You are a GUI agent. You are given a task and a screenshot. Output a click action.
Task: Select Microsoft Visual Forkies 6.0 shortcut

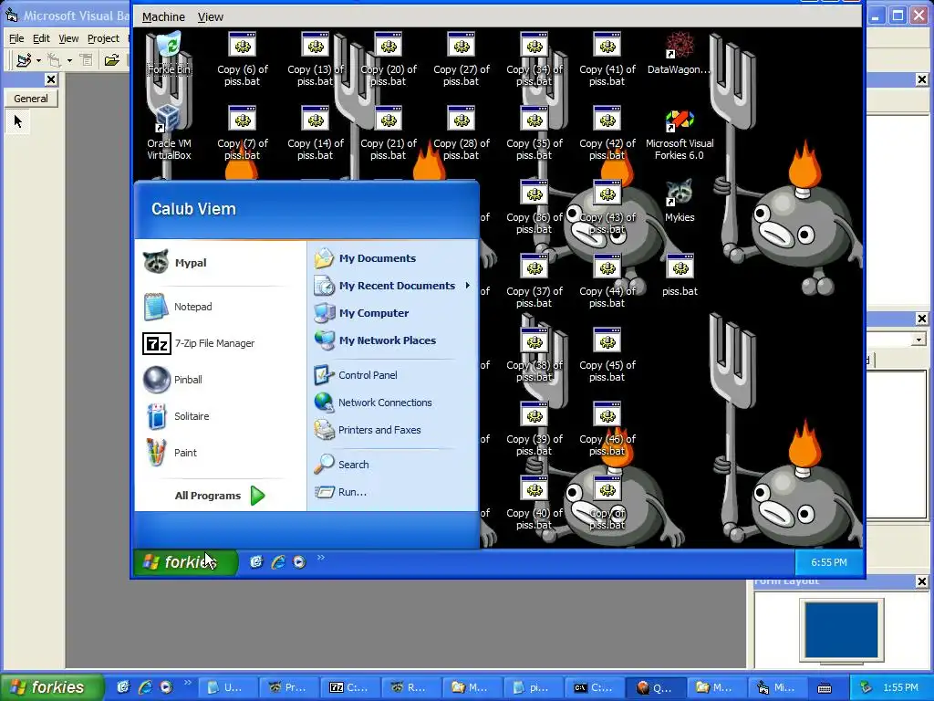tap(679, 134)
